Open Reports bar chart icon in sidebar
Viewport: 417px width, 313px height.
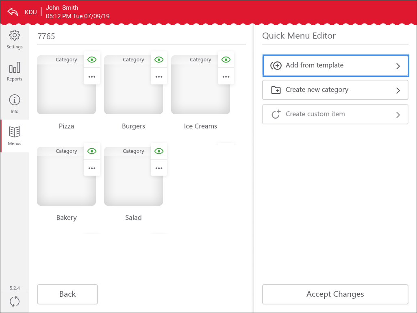tap(15, 72)
